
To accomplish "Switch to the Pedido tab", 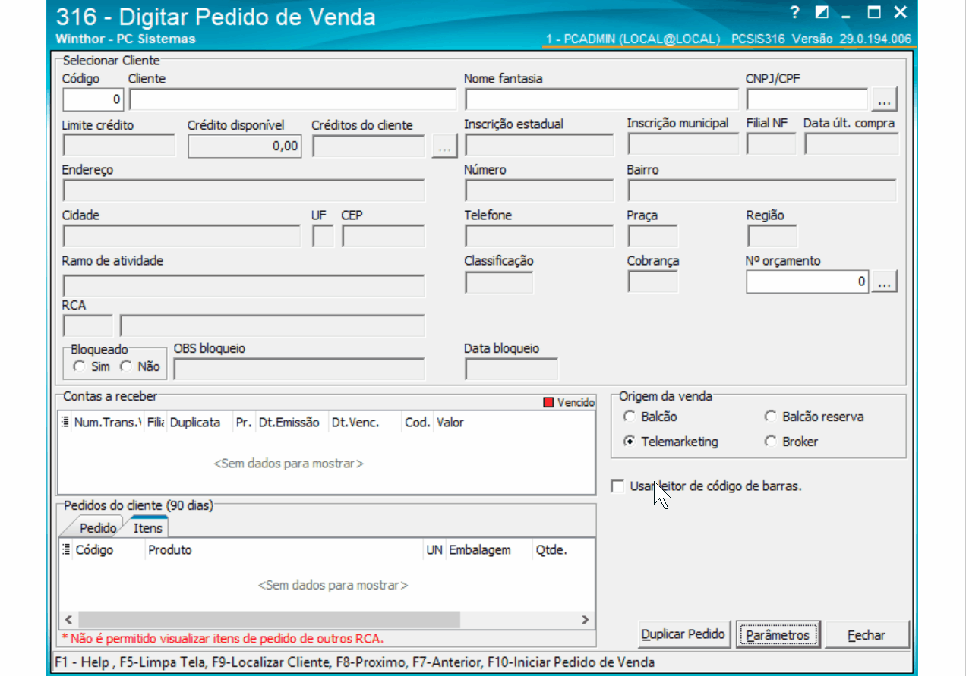I will (x=98, y=528).
